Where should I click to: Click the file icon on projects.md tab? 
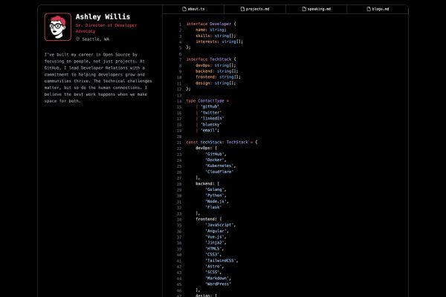(x=242, y=9)
